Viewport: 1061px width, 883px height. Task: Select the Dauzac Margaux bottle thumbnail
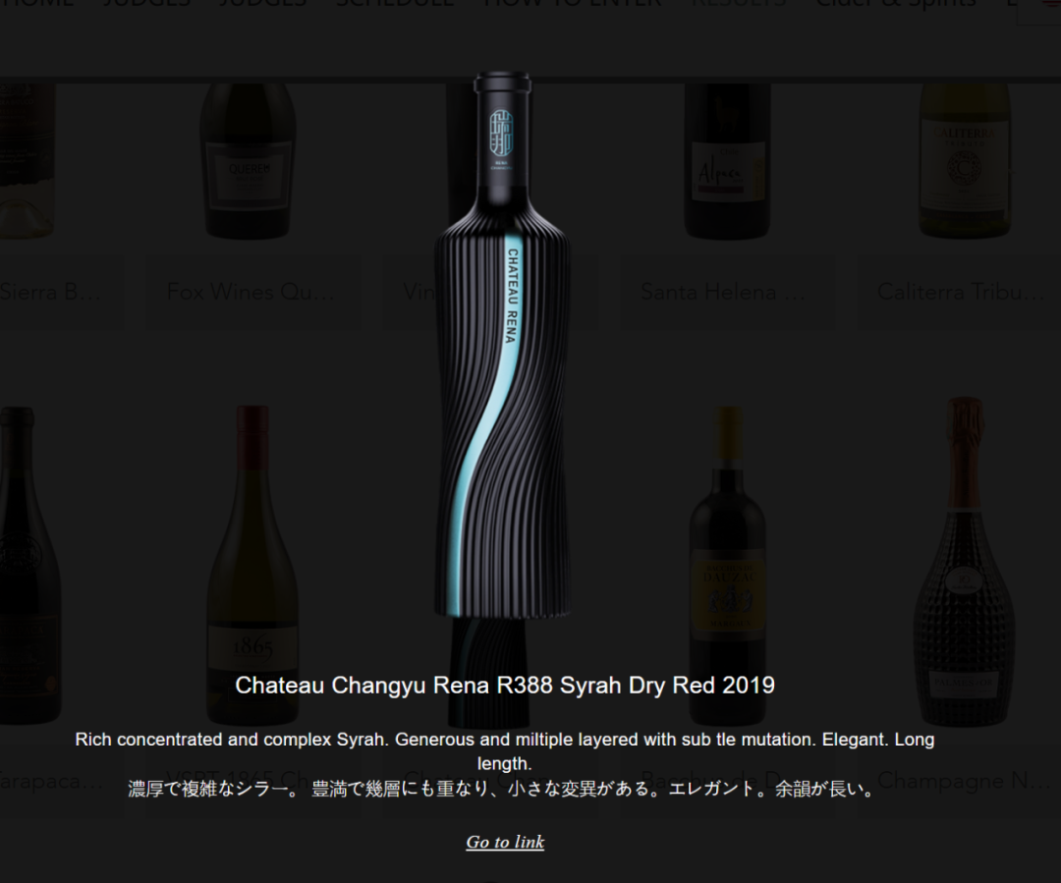tap(728, 565)
